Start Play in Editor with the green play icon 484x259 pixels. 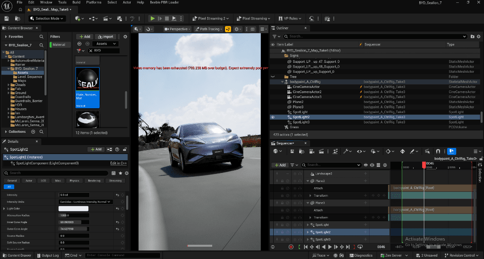click(153, 18)
